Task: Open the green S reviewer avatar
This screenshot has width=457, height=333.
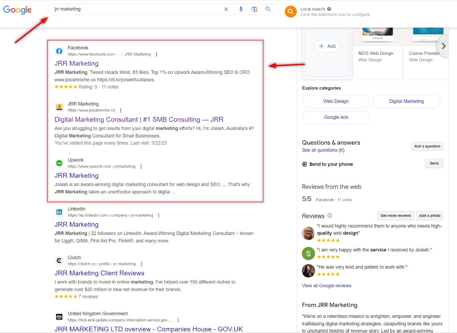Action: [x=308, y=253]
